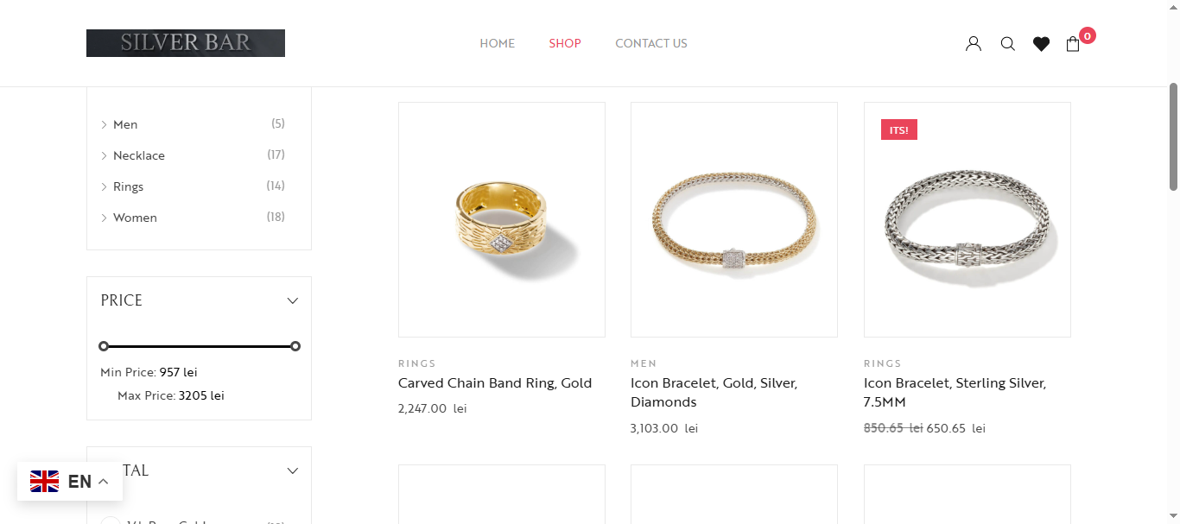This screenshot has width=1180, height=524.
Task: Open the Carved Chain Band Ring, Gold link
Action: coord(495,383)
